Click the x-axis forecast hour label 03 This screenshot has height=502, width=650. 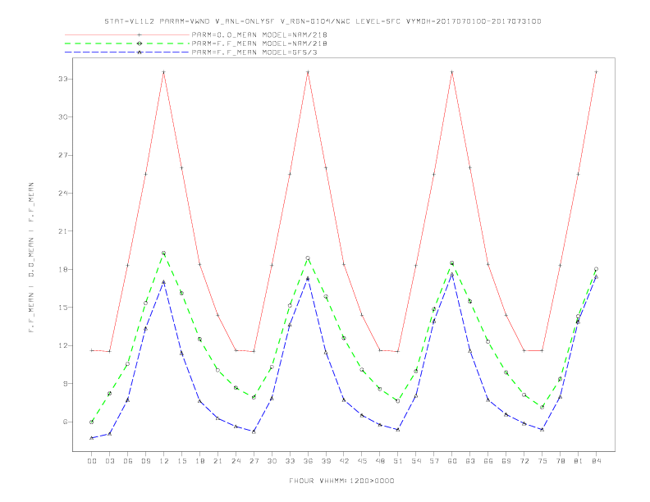click(109, 461)
